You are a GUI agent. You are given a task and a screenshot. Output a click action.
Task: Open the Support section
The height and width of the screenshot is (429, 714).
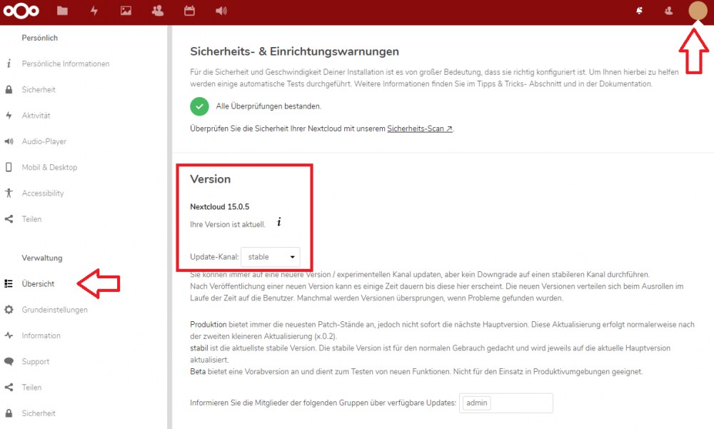click(x=36, y=362)
